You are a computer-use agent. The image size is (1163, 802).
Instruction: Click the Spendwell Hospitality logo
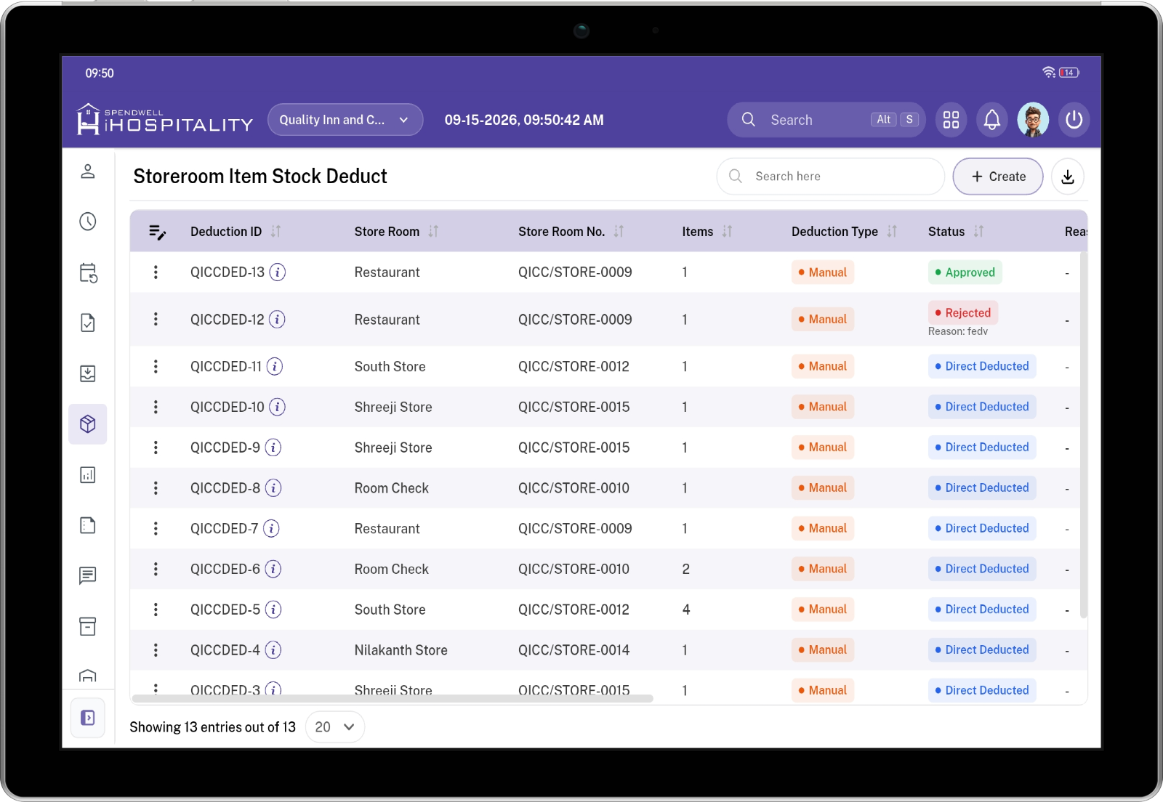(x=165, y=120)
